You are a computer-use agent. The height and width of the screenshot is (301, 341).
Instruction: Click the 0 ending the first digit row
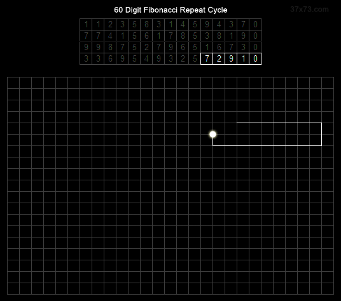point(255,24)
